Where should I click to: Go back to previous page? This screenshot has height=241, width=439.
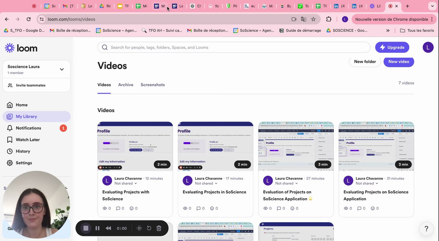pos(7,19)
